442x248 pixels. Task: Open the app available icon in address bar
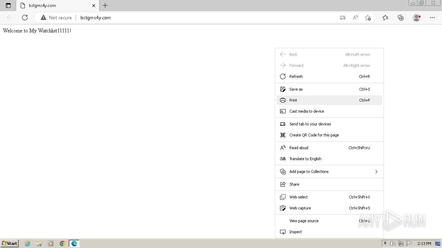pyautogui.click(x=343, y=18)
